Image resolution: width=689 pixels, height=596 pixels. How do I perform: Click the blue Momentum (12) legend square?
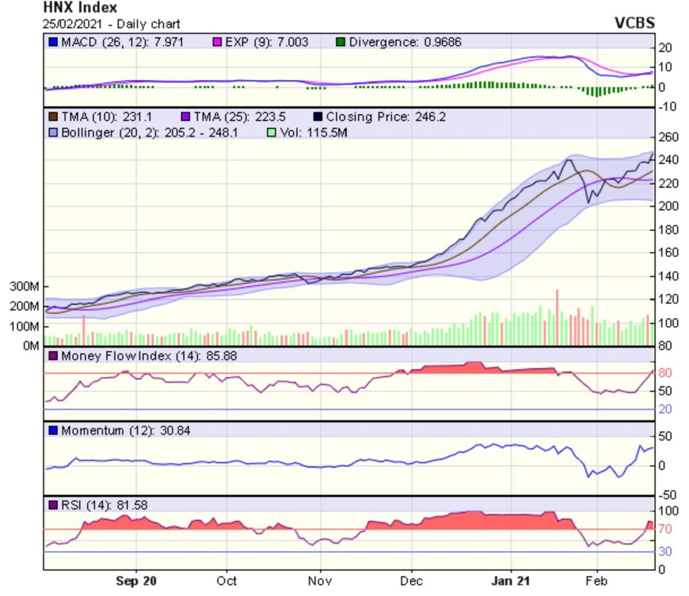pyautogui.click(x=53, y=431)
